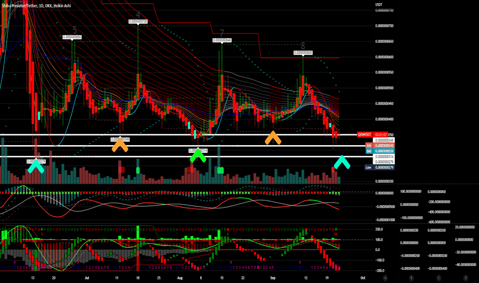This screenshot has width=479, height=283.
Task: Select price scale B button
Action: (x=411, y=278)
